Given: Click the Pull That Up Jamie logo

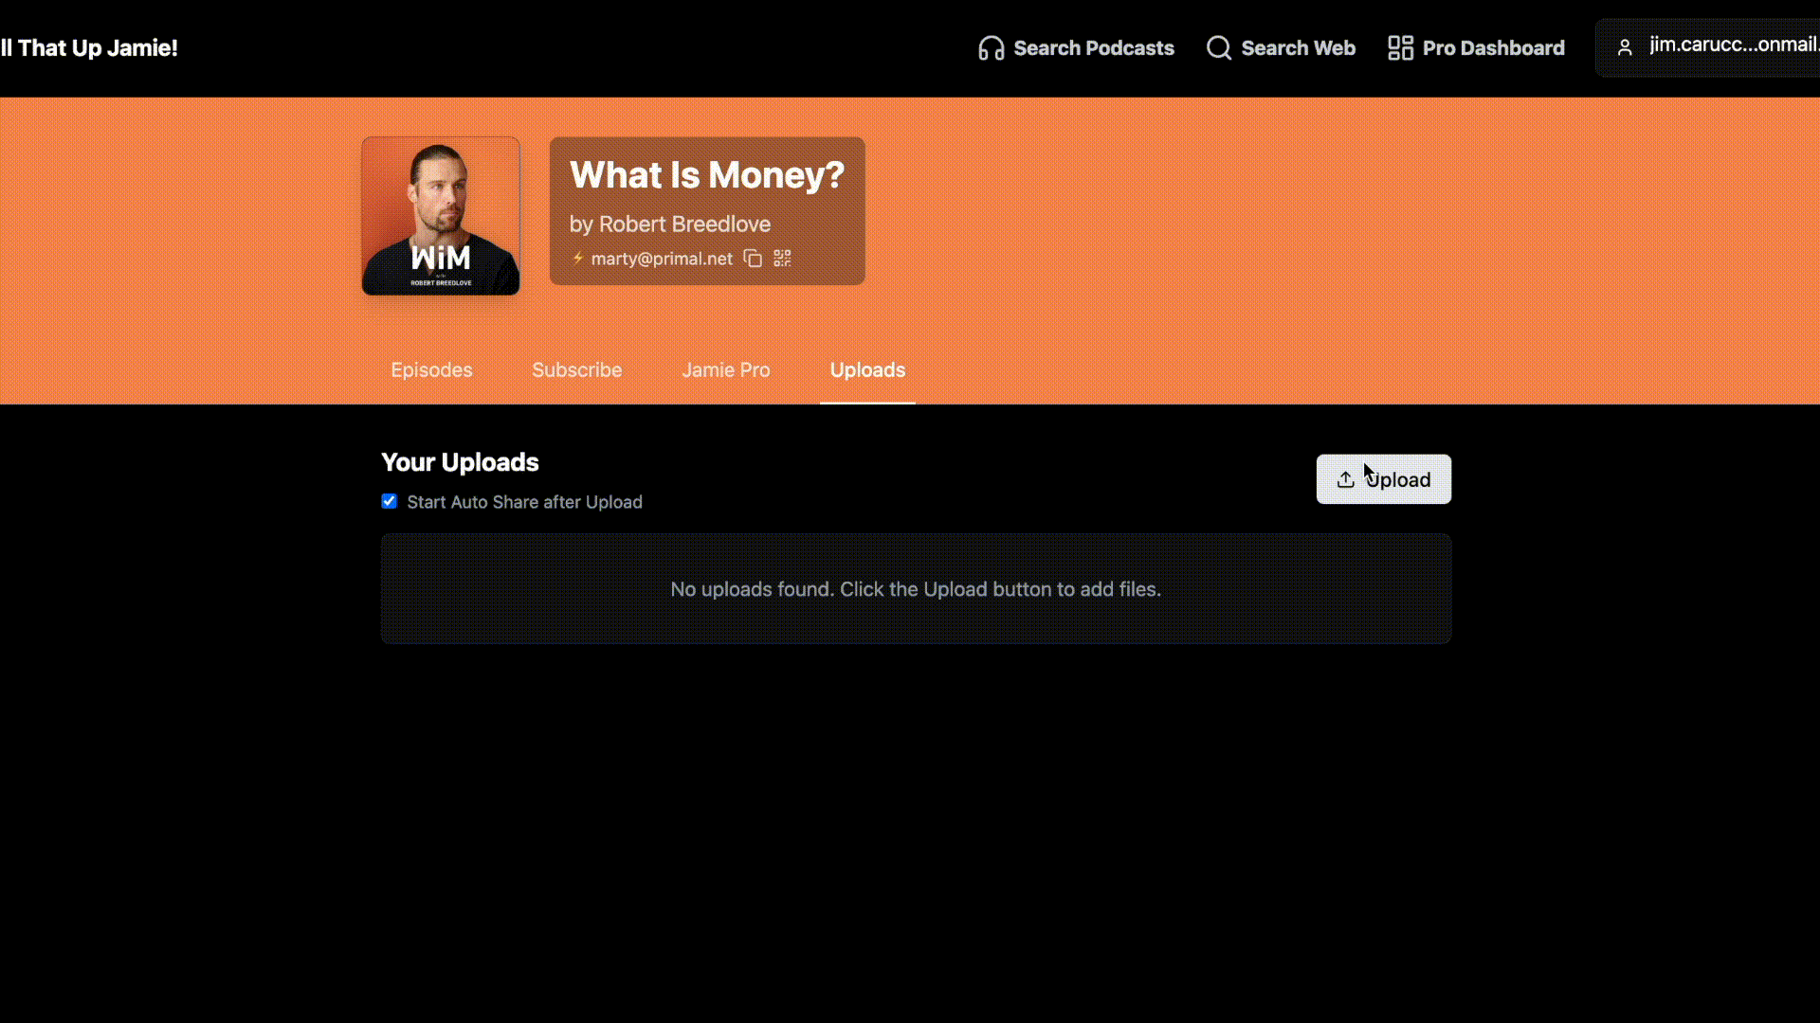Looking at the screenshot, I should pos(89,48).
